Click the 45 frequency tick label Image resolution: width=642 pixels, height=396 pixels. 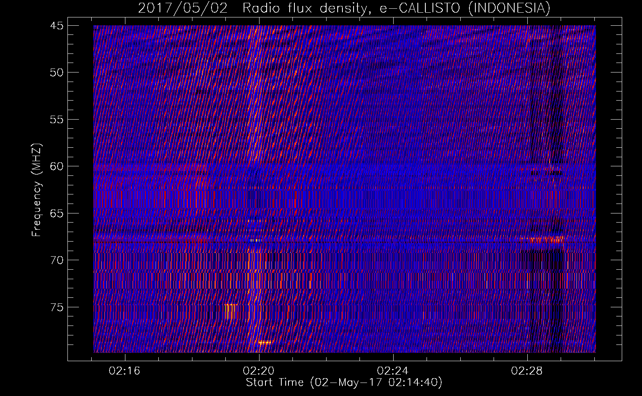(x=56, y=26)
